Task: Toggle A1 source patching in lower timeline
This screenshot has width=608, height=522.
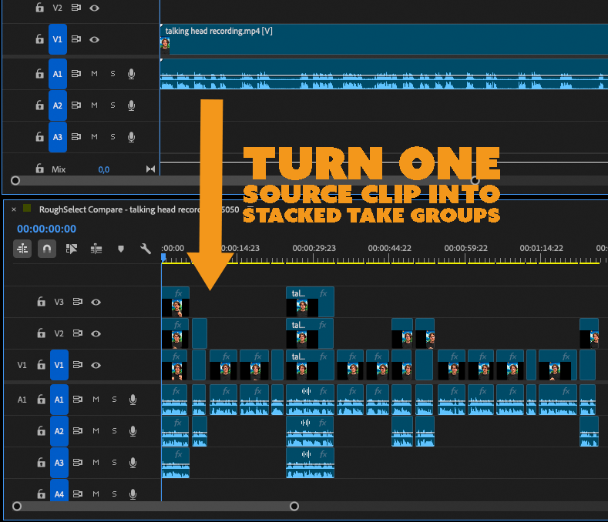Action: pos(22,399)
